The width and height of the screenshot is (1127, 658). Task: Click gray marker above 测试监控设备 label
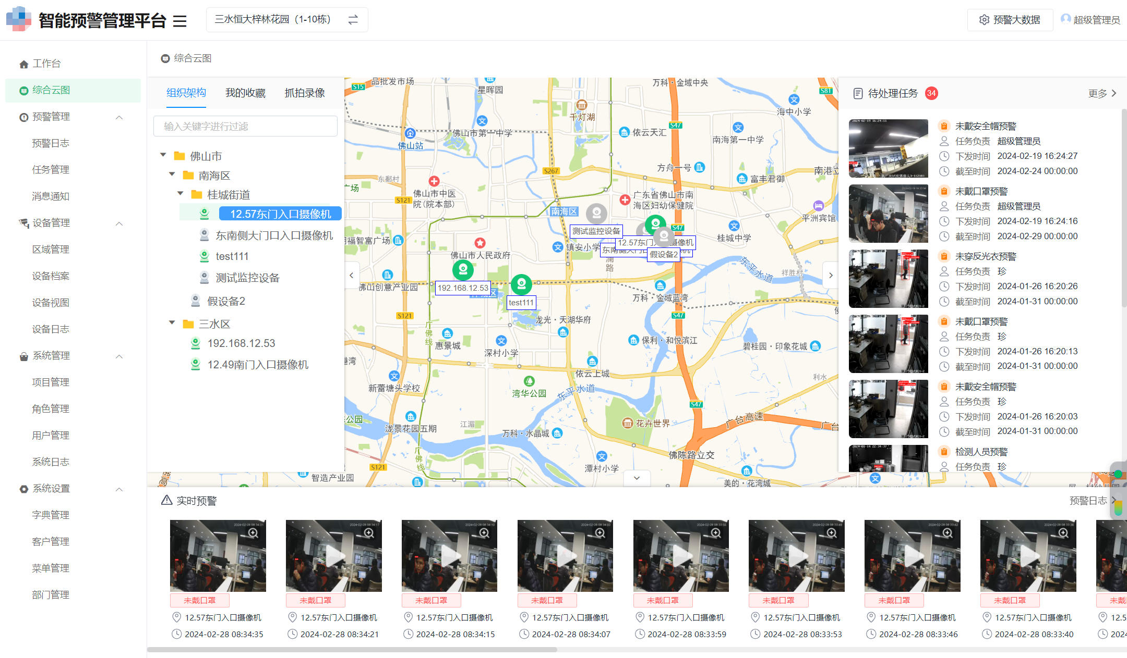596,213
